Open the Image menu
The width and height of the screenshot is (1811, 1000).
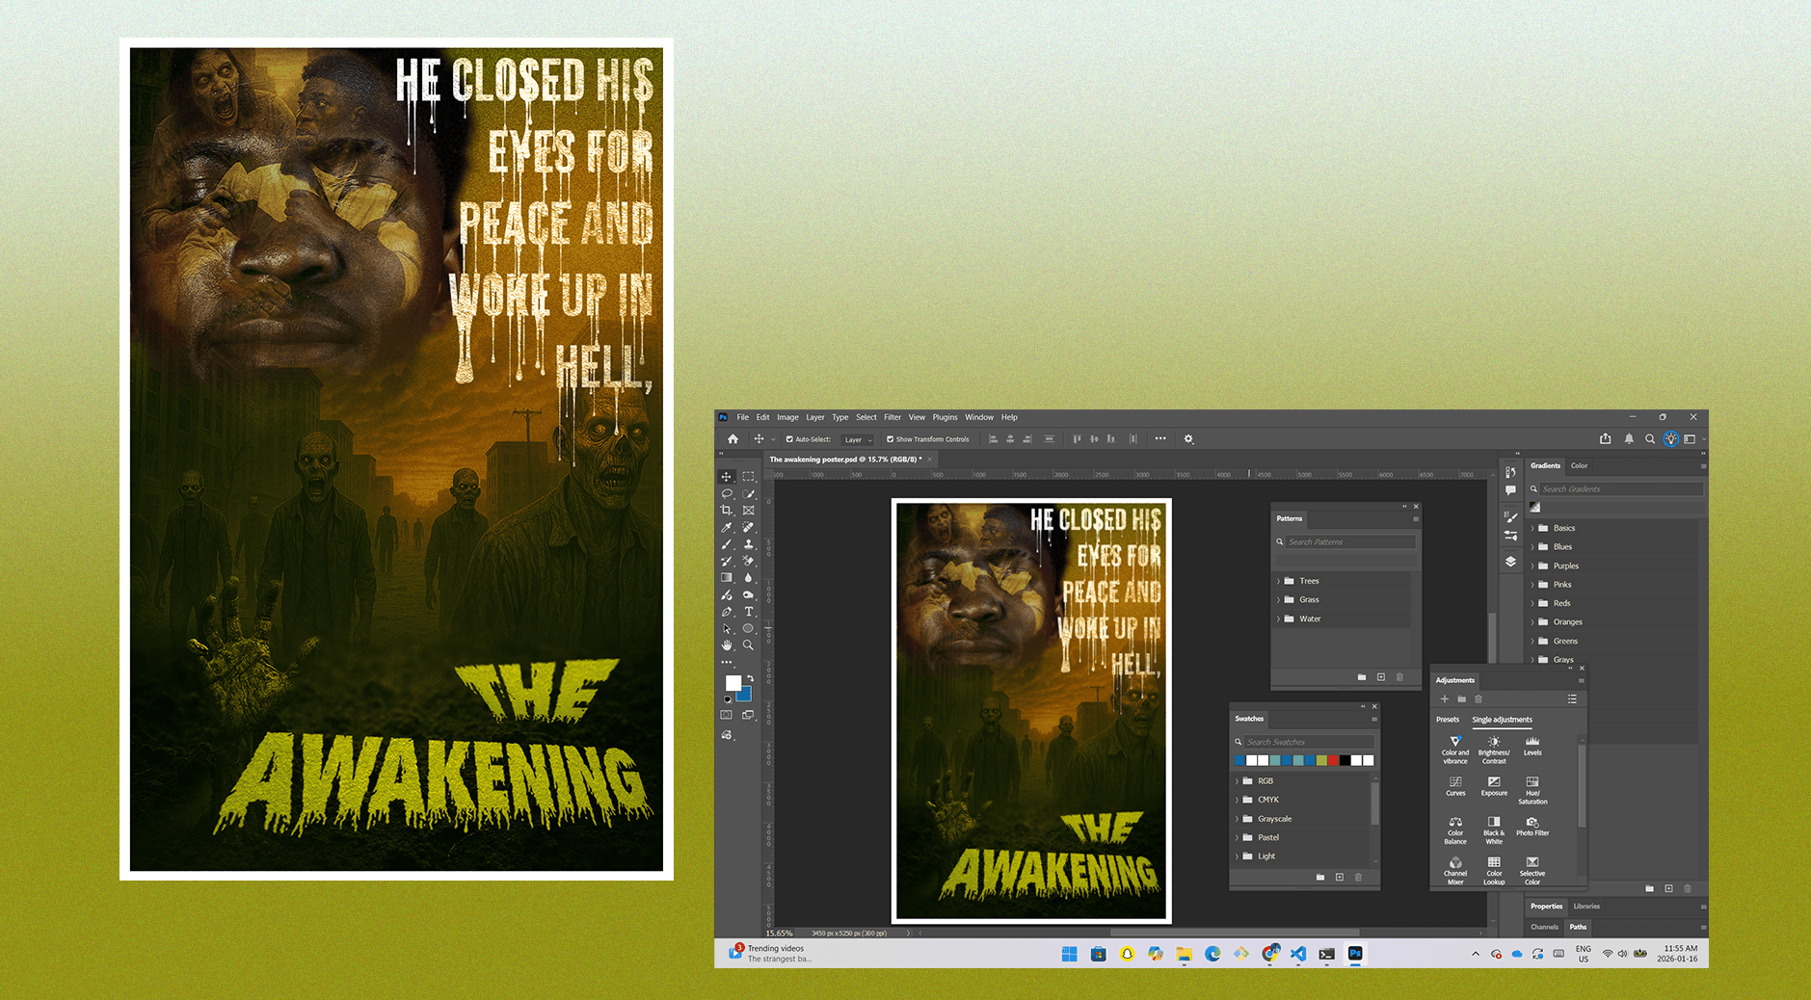[x=787, y=417]
